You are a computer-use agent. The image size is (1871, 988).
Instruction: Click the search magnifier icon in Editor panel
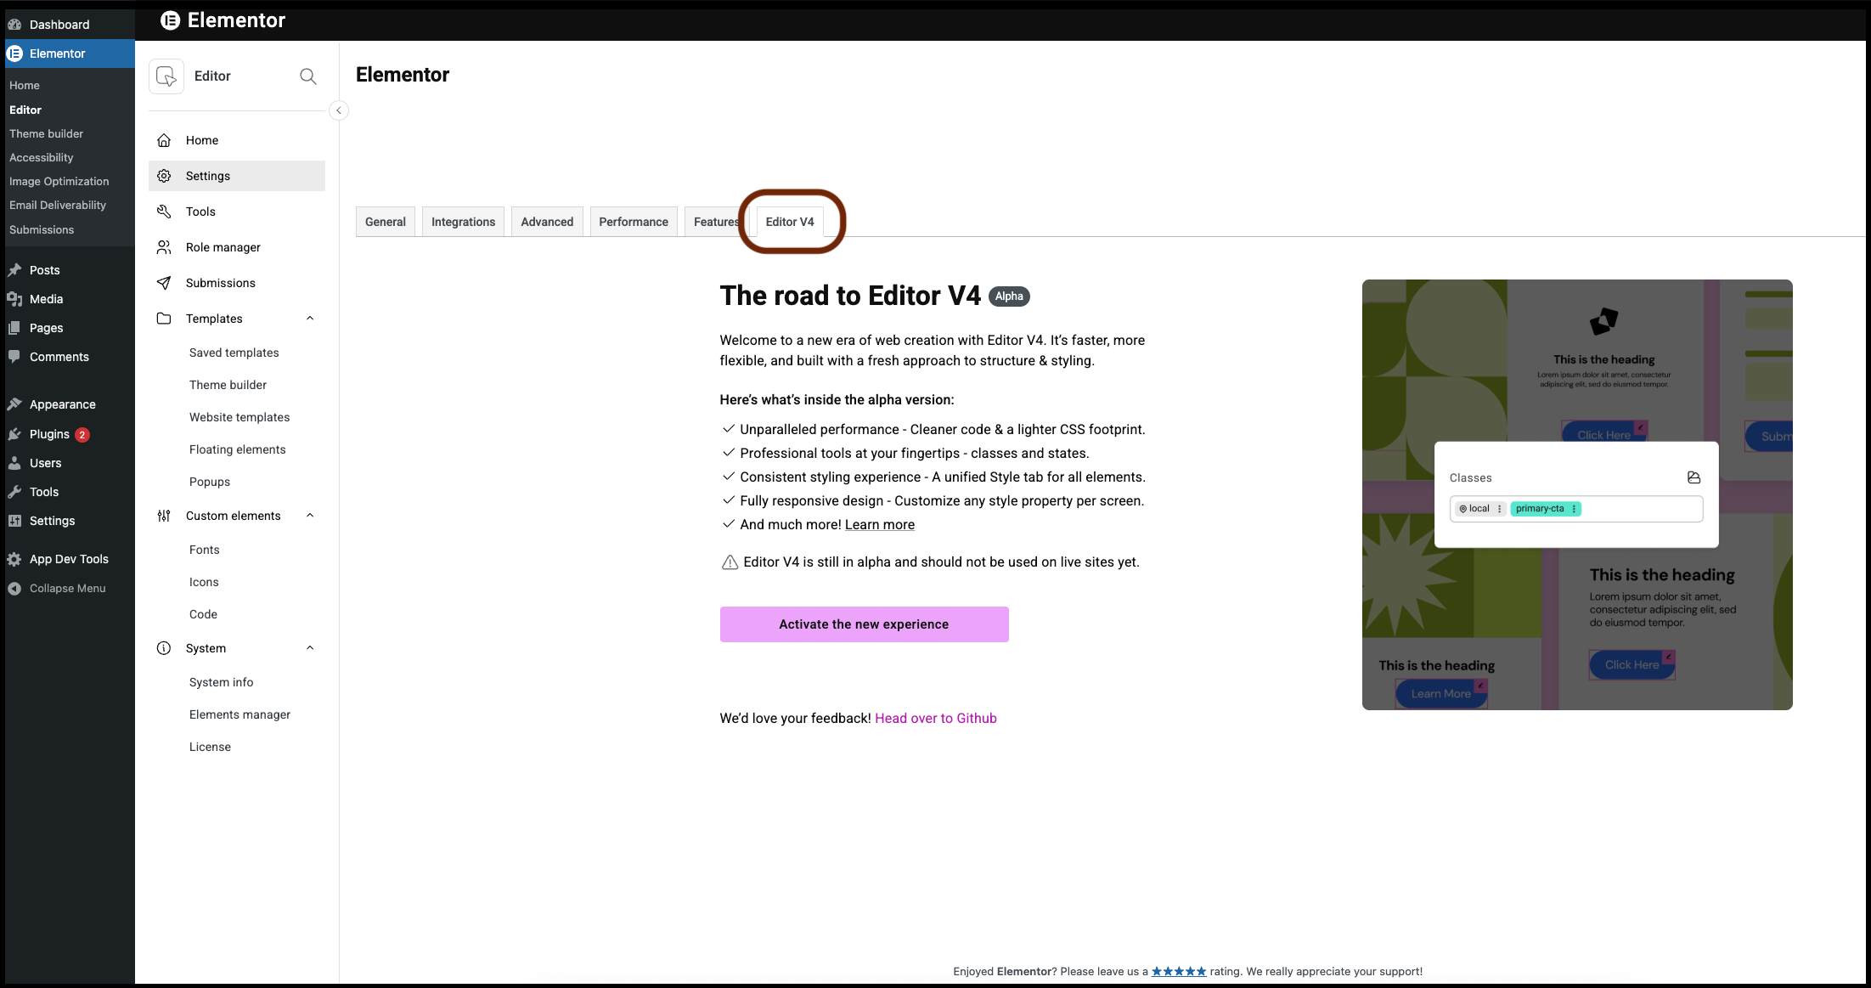[308, 76]
